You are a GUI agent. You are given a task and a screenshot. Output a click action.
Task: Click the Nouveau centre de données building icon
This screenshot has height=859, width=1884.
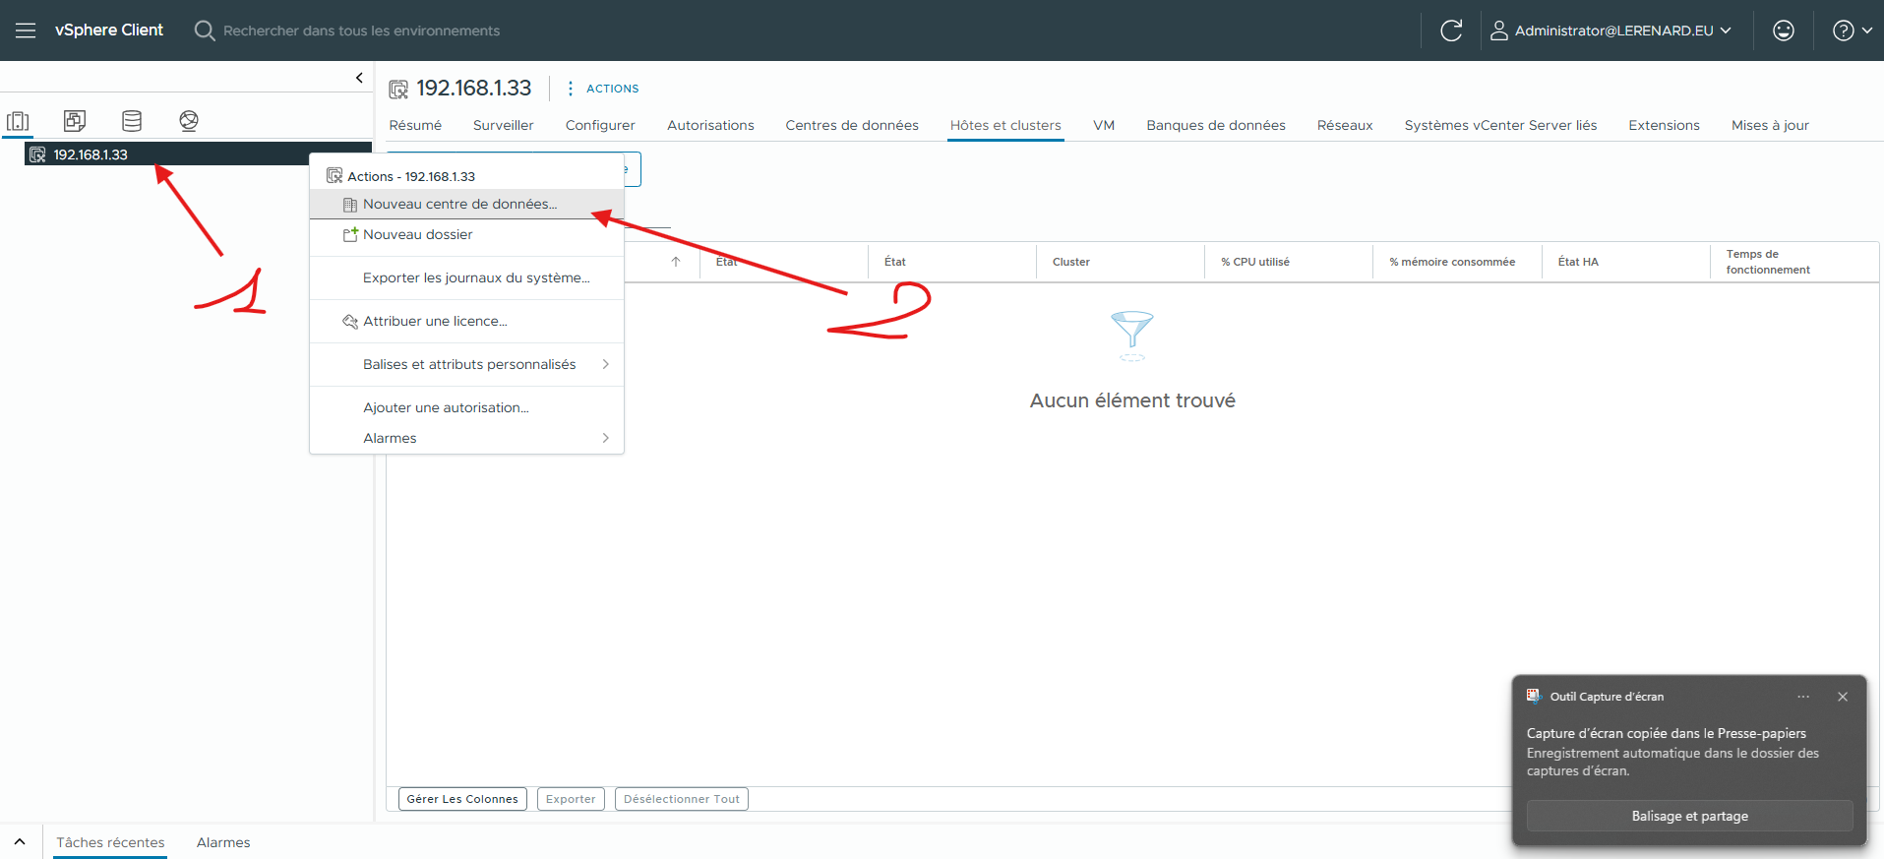(x=349, y=205)
